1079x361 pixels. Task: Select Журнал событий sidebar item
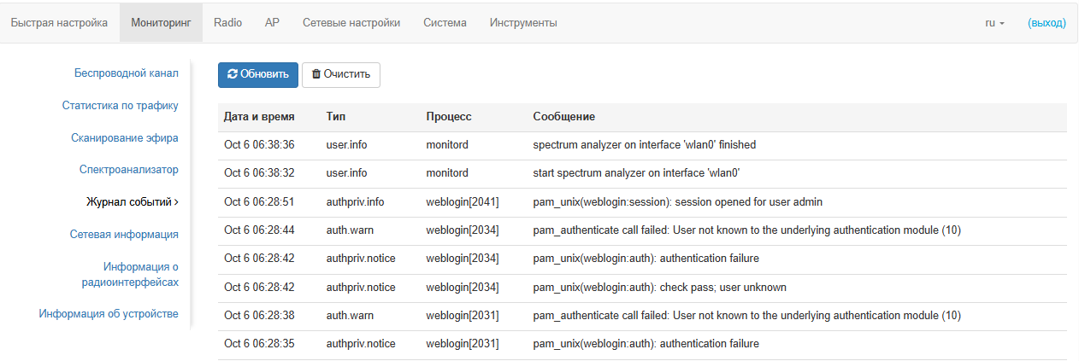132,202
